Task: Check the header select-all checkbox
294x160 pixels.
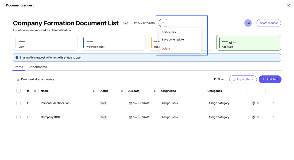Action: (18, 91)
